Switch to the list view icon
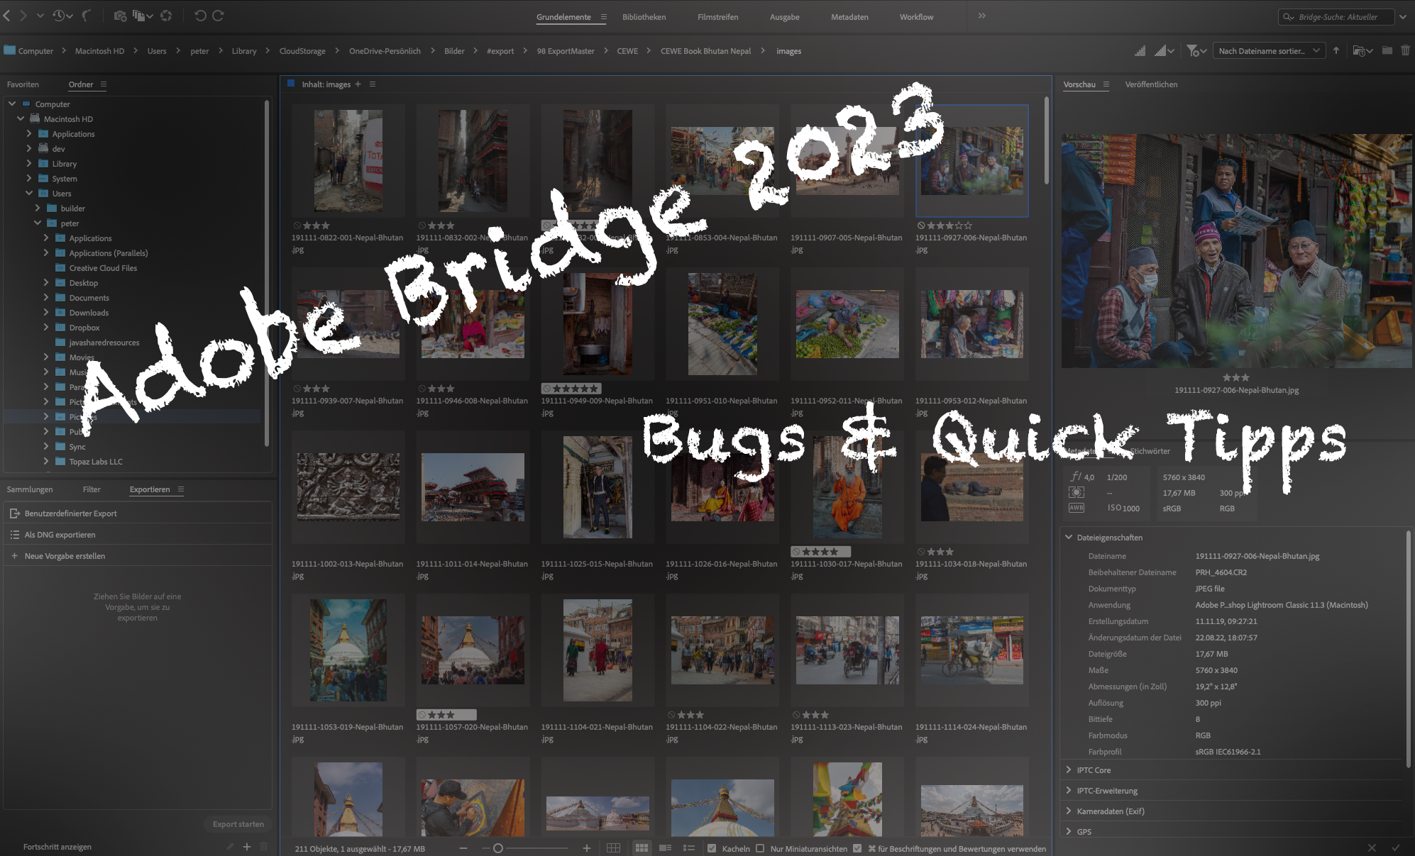 coord(688,848)
